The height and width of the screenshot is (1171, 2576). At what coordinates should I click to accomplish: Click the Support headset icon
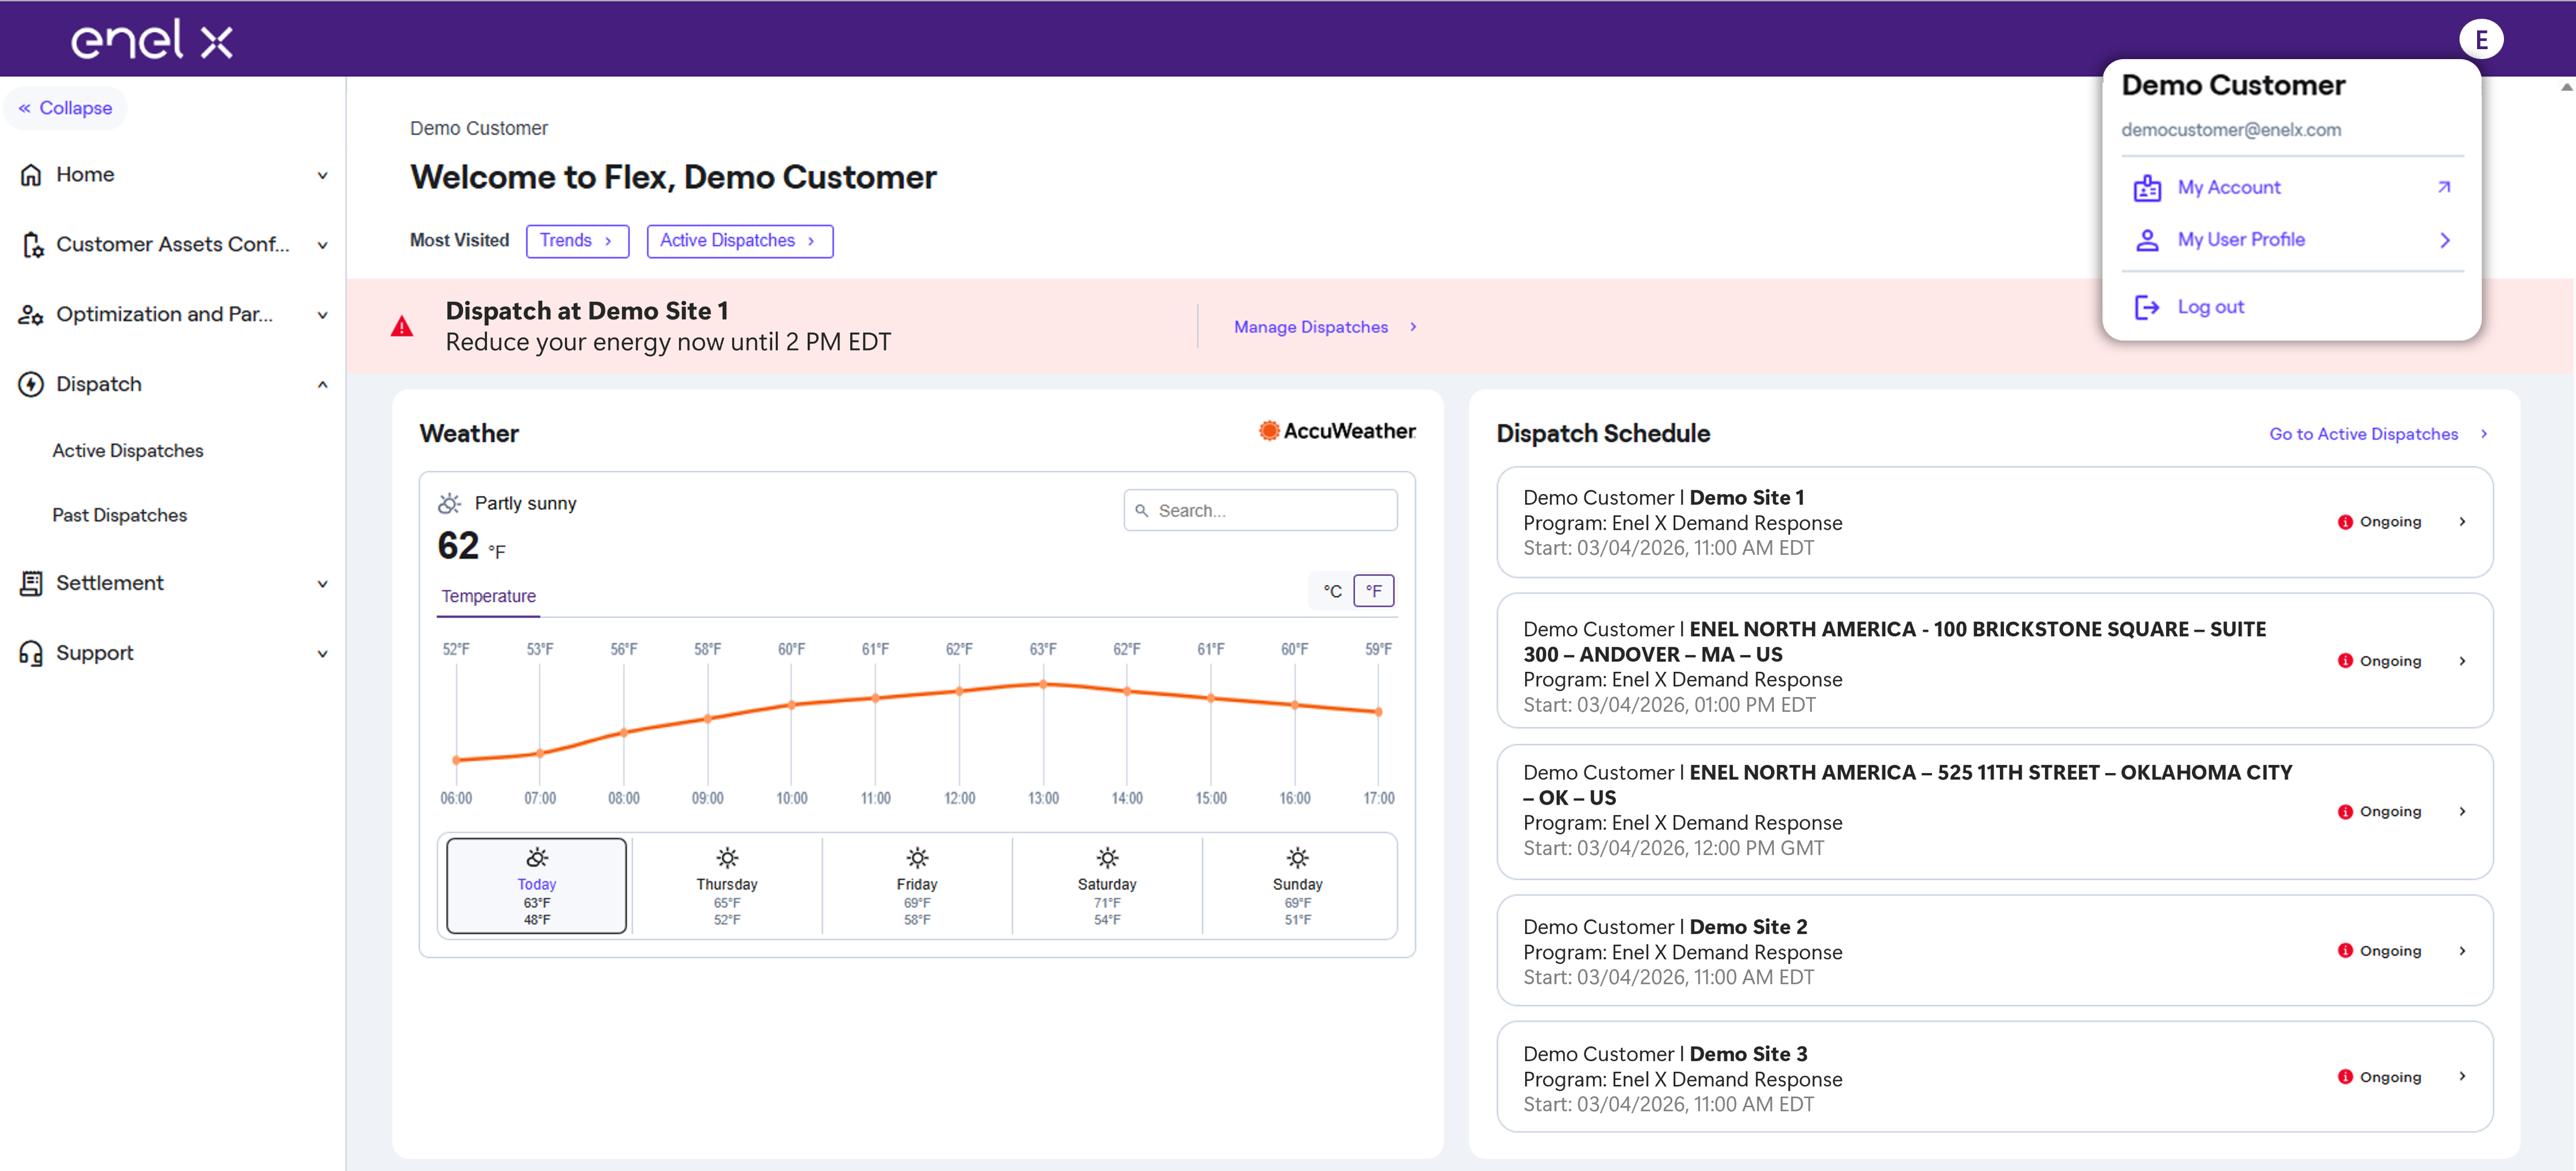tap(31, 654)
